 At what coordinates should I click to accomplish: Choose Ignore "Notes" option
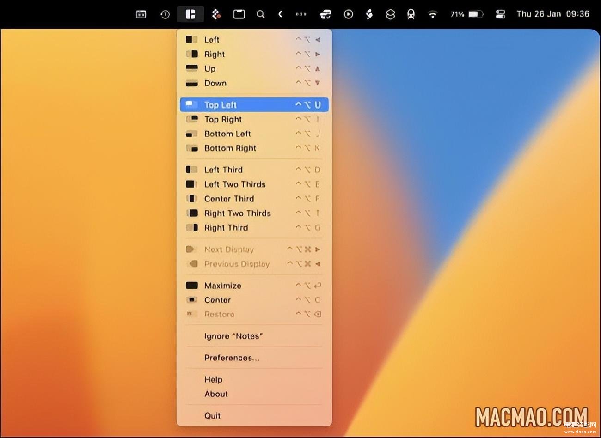pyautogui.click(x=254, y=336)
